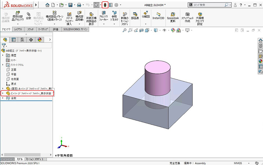Open the 分解図 dropdown arrow
This screenshot has width=263, height=165.
click(x=146, y=23)
